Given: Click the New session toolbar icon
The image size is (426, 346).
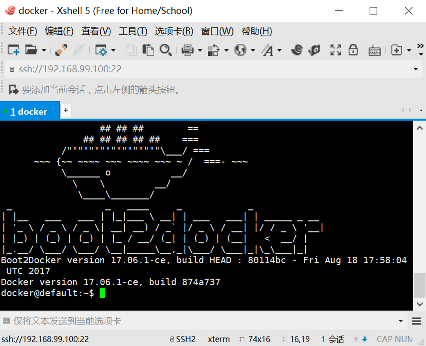Looking at the screenshot, I should [x=13, y=50].
